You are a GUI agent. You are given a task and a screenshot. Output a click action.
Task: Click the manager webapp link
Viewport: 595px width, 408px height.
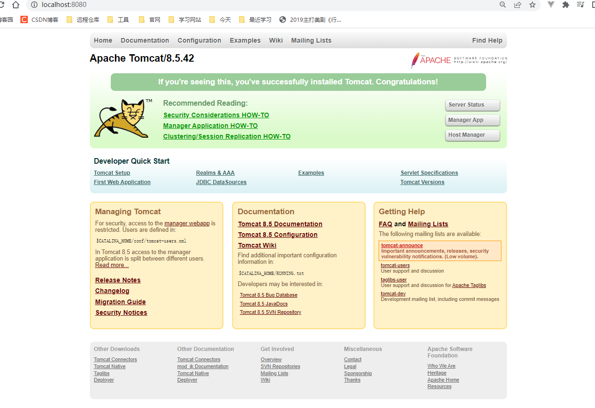(x=187, y=223)
